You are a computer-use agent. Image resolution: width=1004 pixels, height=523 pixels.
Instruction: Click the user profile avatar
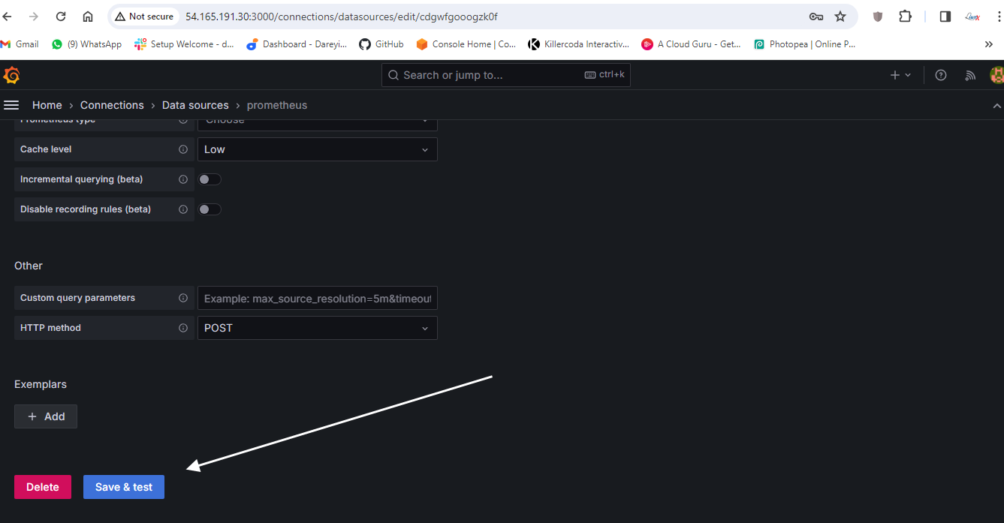pyautogui.click(x=996, y=75)
